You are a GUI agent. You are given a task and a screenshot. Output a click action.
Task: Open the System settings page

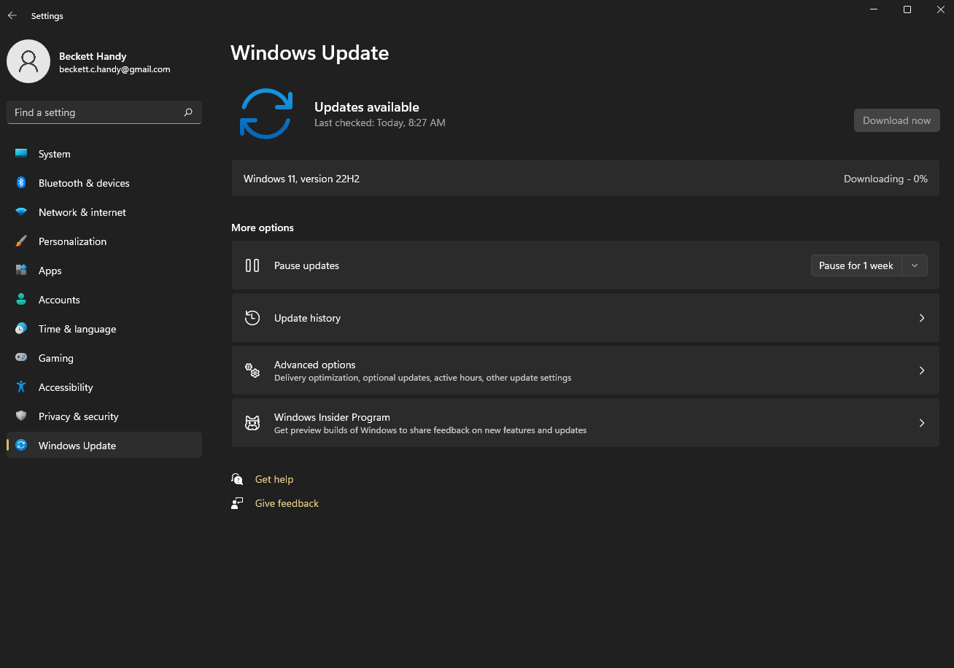pyautogui.click(x=104, y=154)
